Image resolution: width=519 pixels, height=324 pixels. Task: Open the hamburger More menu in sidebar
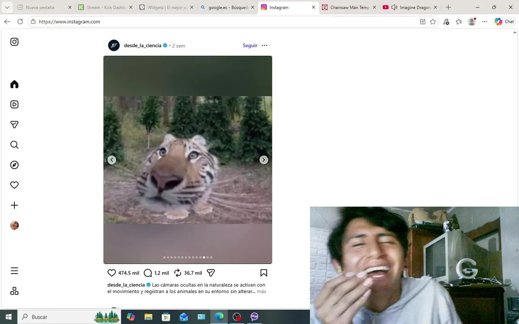[x=14, y=271]
